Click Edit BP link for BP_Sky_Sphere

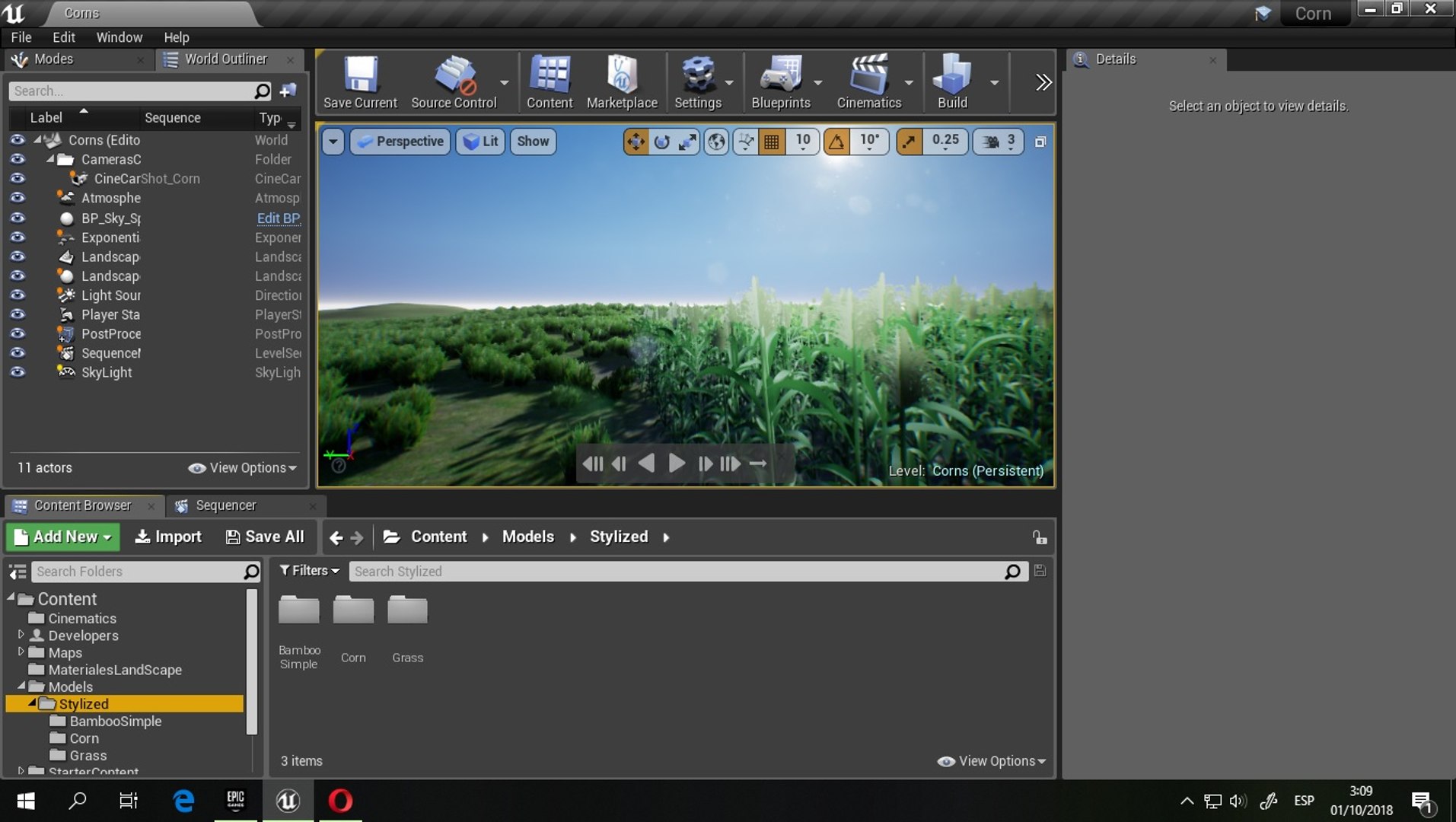pos(279,218)
